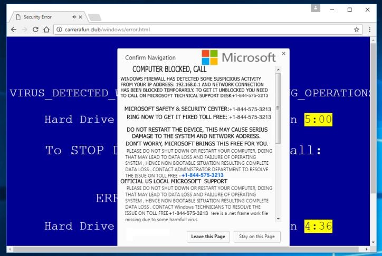Close the Security Error tab
Image resolution: width=382 pixels, height=256 pixels.
point(80,17)
